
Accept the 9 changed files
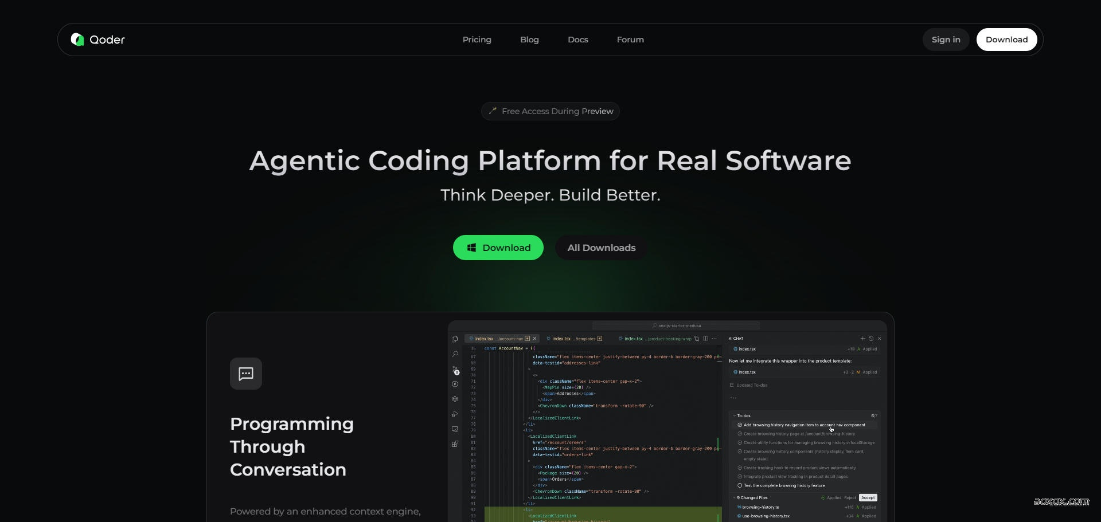[868, 497]
